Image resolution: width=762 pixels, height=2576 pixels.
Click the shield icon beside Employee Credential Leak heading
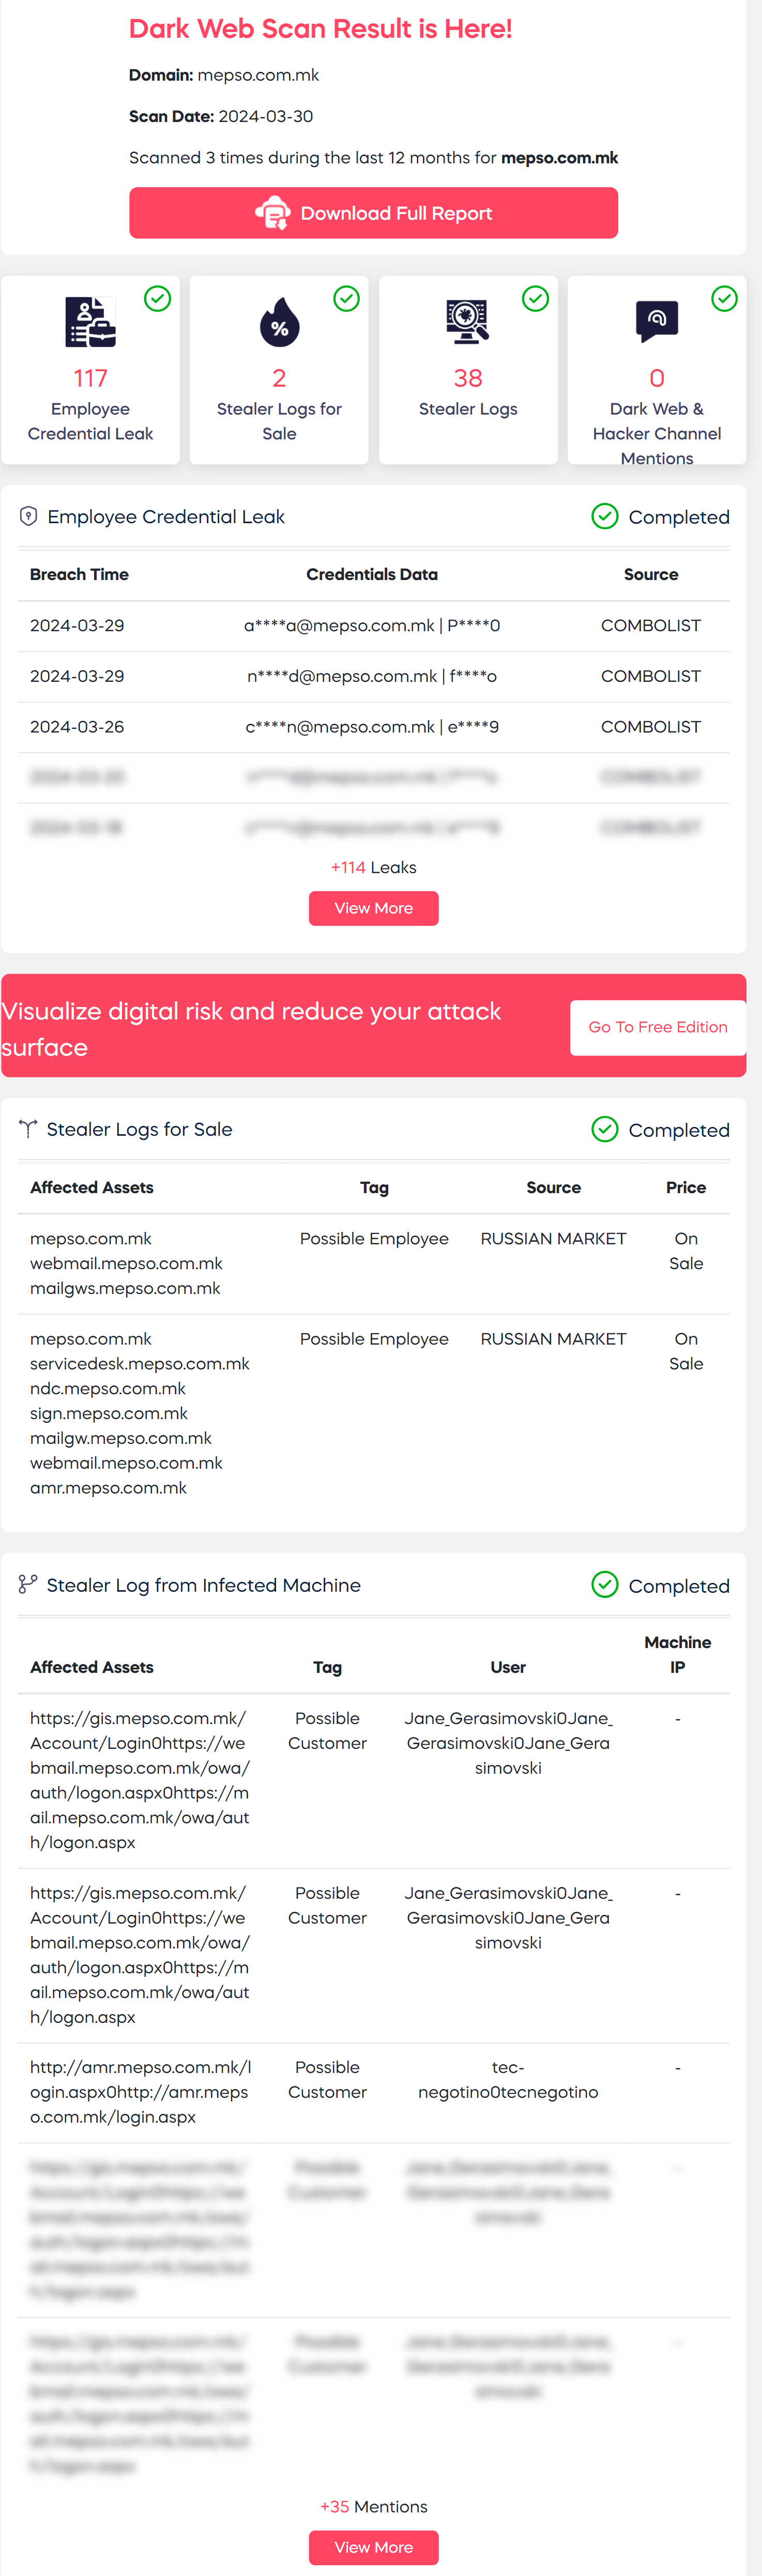coord(28,516)
